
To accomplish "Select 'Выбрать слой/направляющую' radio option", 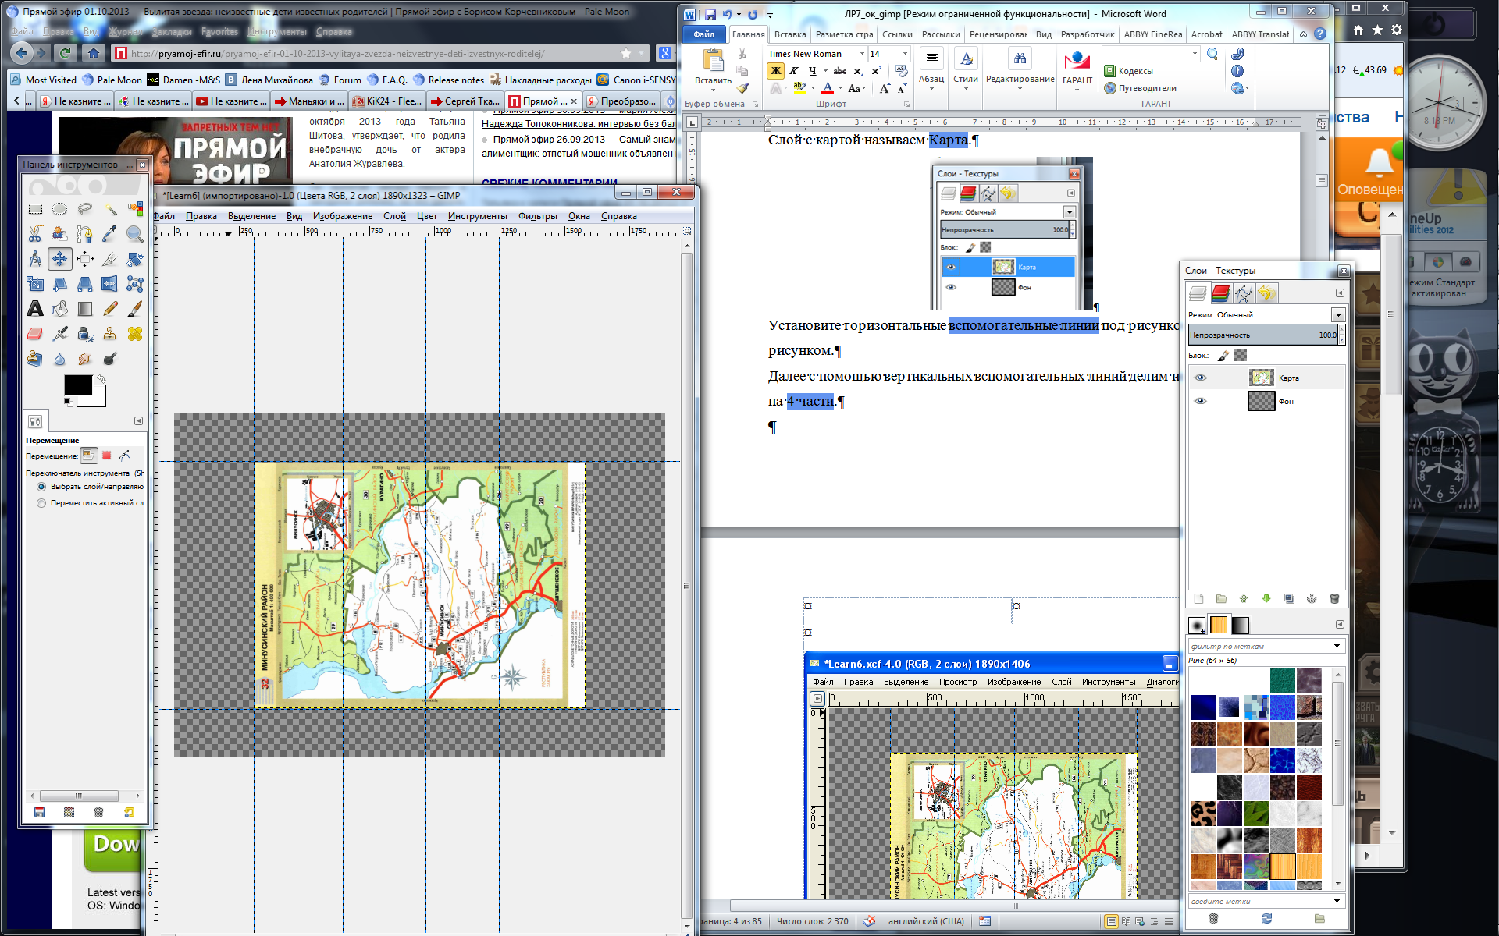I will pyautogui.click(x=41, y=486).
